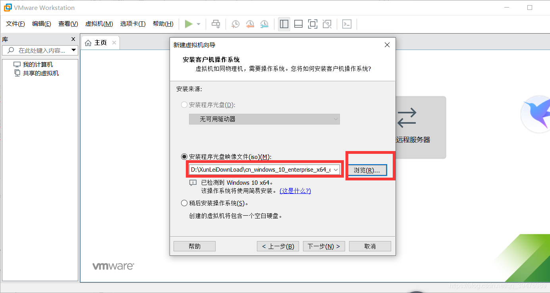Toggle the library sidebar view icon
This screenshot has width=550, height=293.
click(284, 24)
